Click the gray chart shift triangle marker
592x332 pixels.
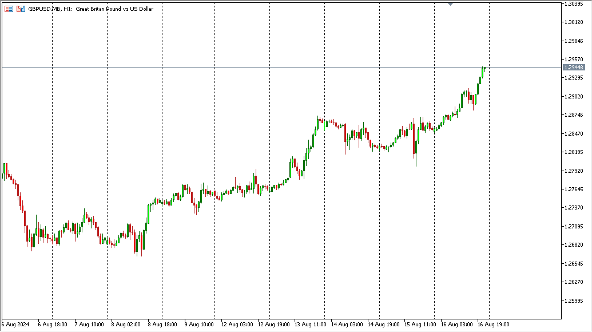pos(450,4)
